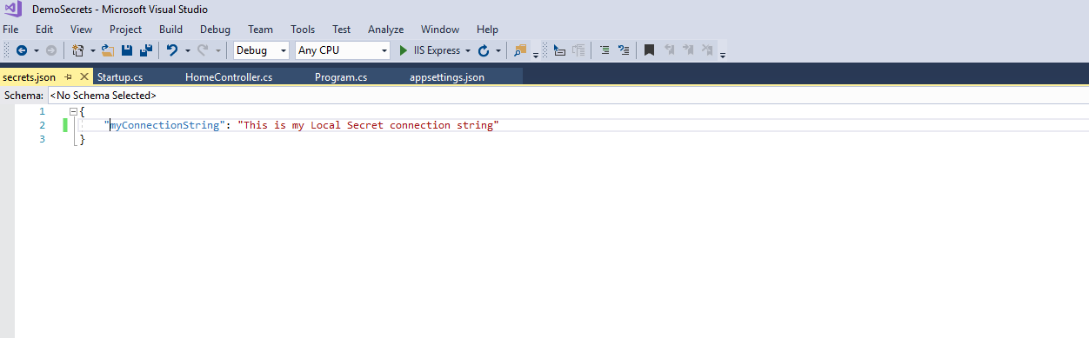Click the Open File folder icon
1089x338 pixels.
tap(108, 50)
